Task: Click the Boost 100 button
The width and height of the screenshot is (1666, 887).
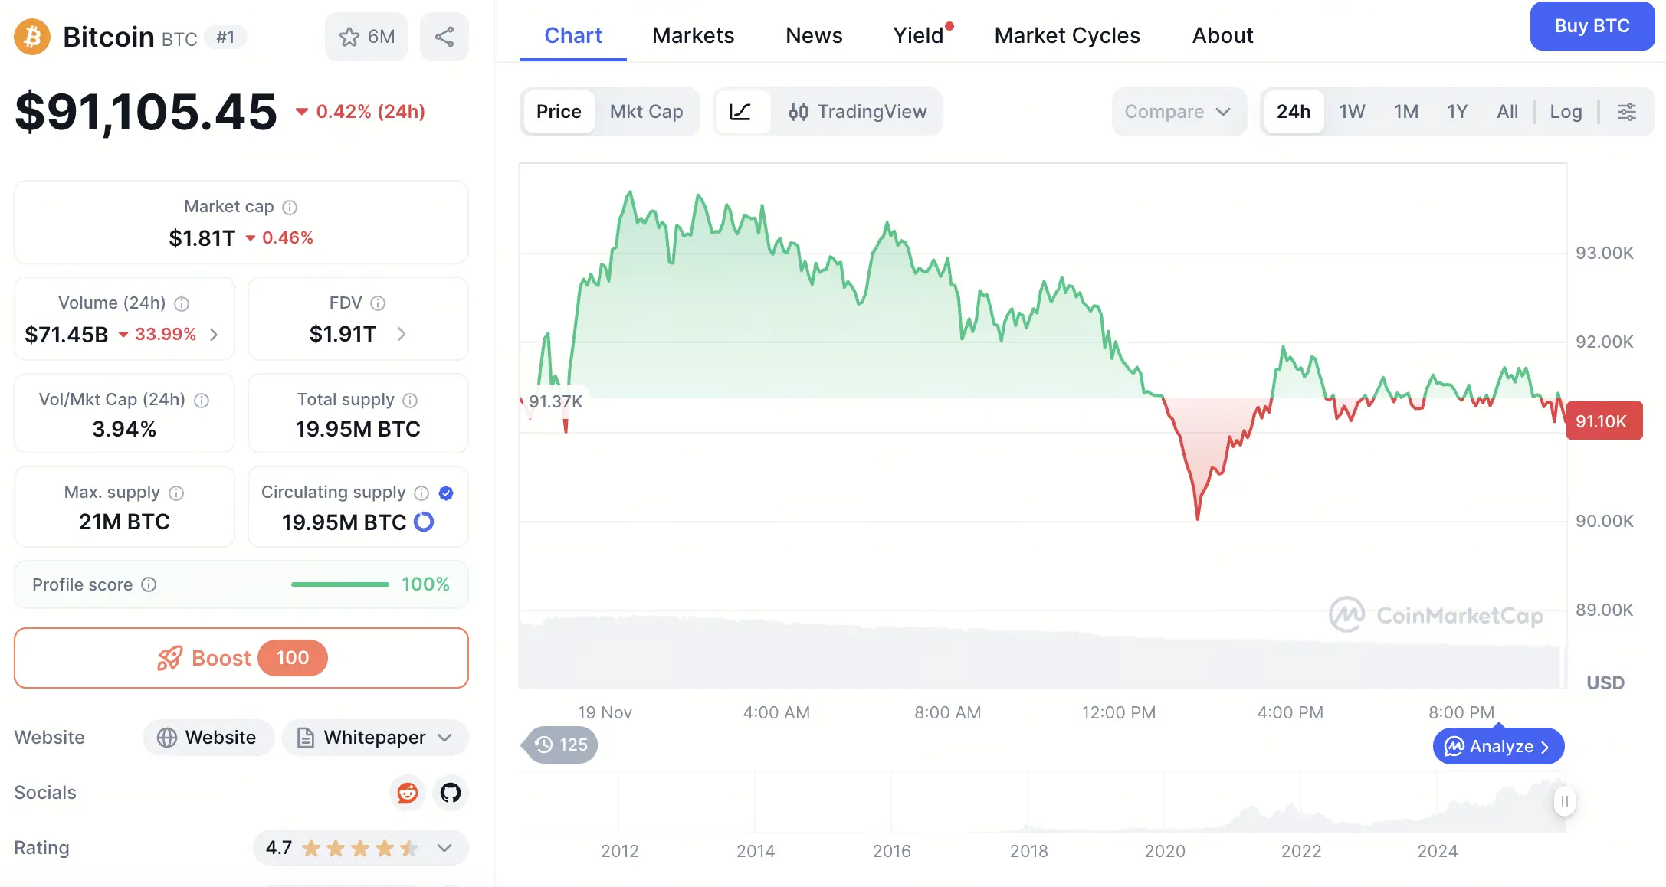Action: (241, 658)
